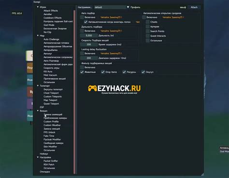Select the Hotkeys tree entry
The image size is (229, 178).
[x=44, y=154]
